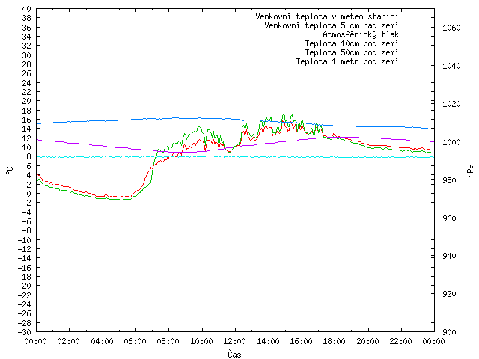Click legend text 'Teplota 10cm pod zemí'
Viewport: 479px width, 359px height.
pyautogui.click(x=352, y=43)
